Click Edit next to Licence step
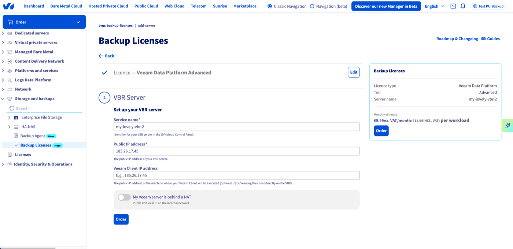513x249 pixels. pyautogui.click(x=354, y=73)
